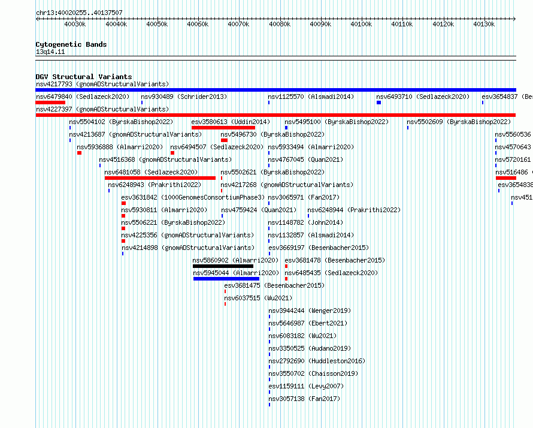Click nsv5502609 (ByrskaBishop2022) label

tap(459, 122)
